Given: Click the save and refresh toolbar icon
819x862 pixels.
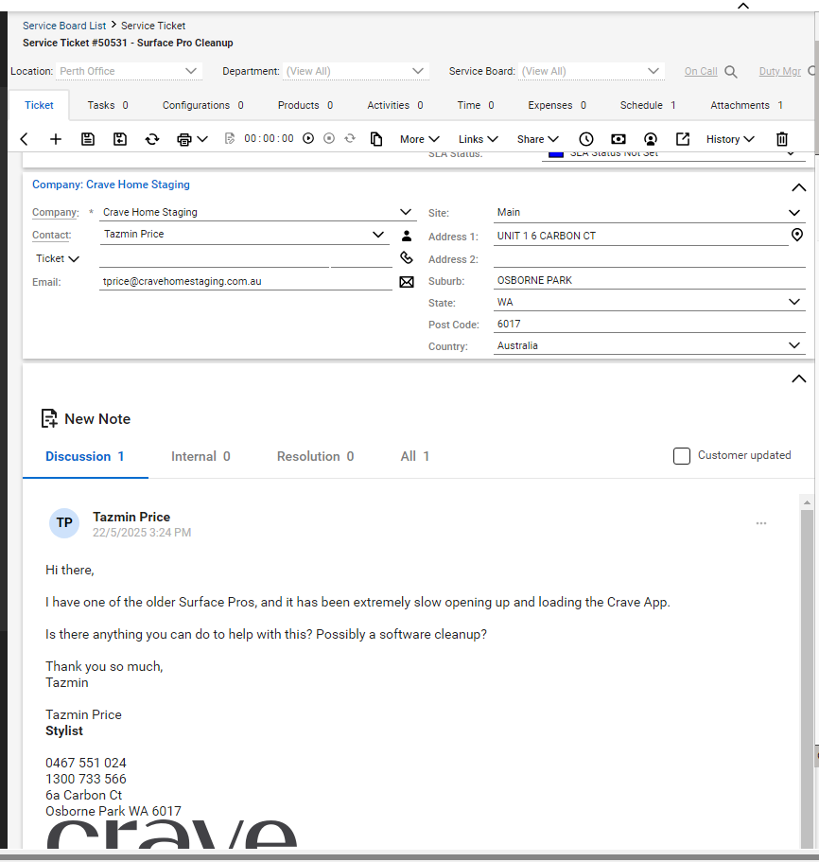Looking at the screenshot, I should click(152, 139).
